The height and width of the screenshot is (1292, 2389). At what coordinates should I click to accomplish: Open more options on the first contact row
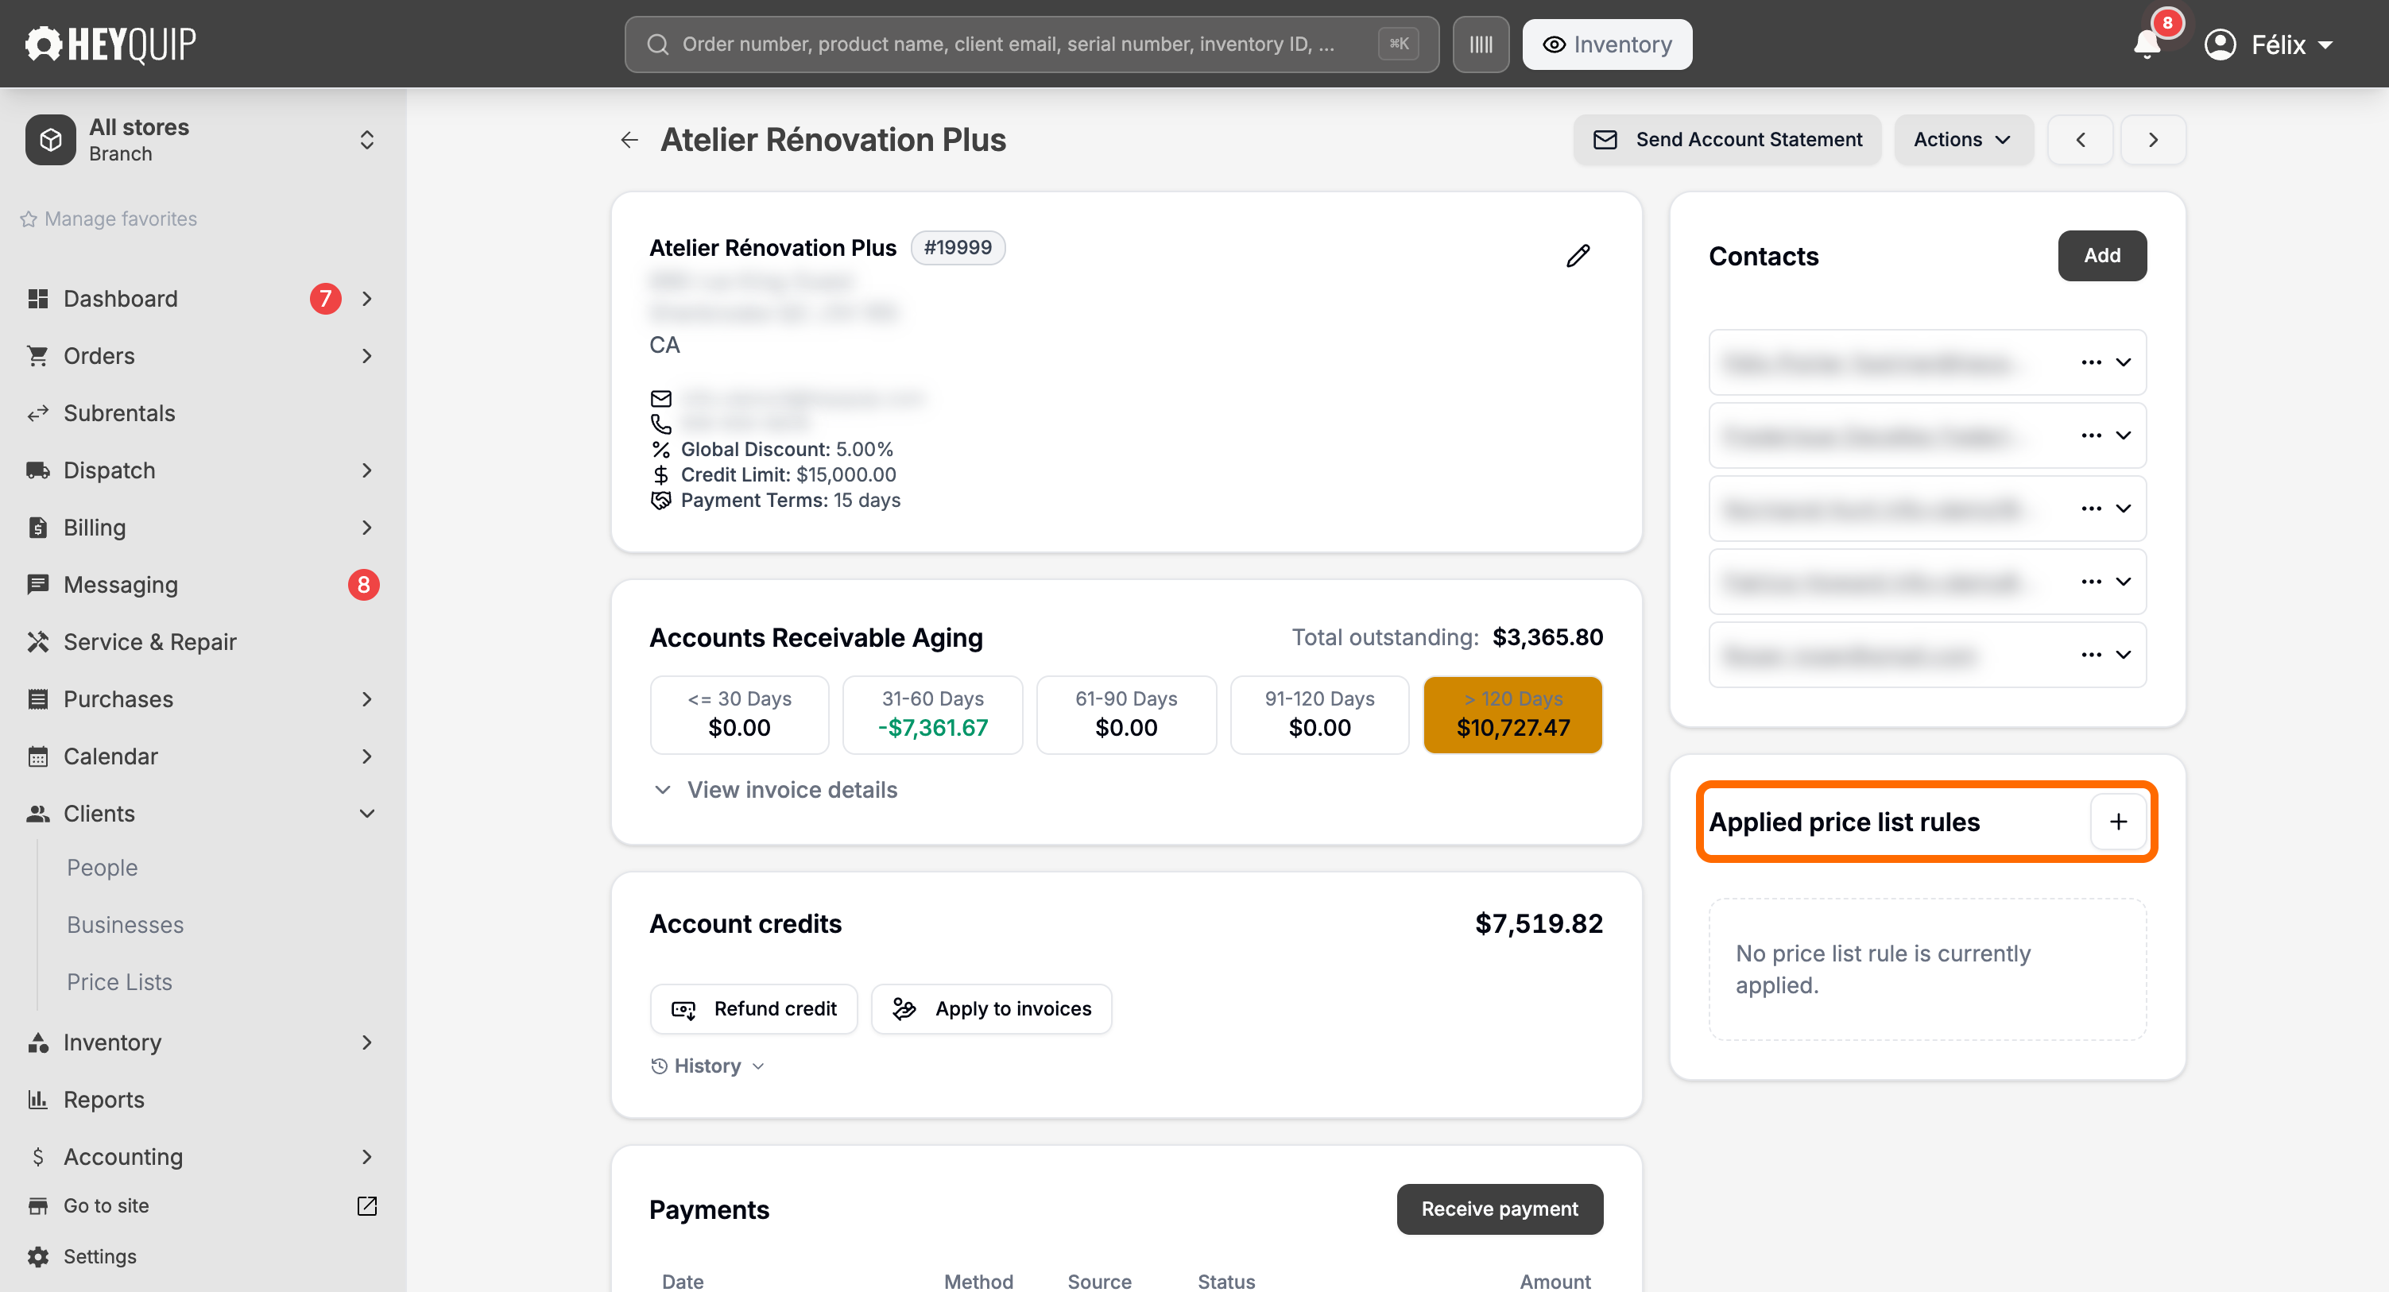[2090, 362]
